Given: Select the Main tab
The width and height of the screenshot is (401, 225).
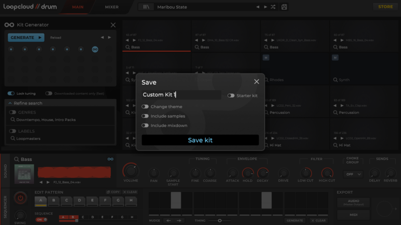Looking at the screenshot, I should [x=78, y=7].
